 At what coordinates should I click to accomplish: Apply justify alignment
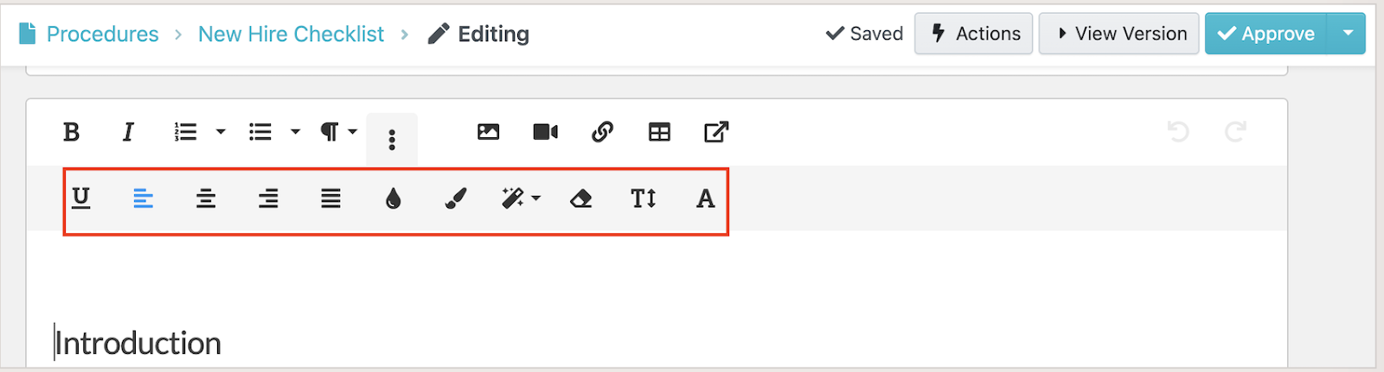click(330, 199)
